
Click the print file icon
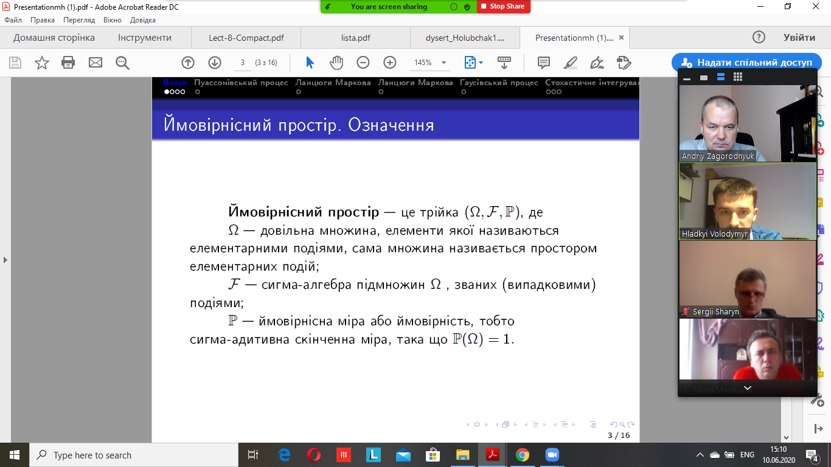coord(68,63)
